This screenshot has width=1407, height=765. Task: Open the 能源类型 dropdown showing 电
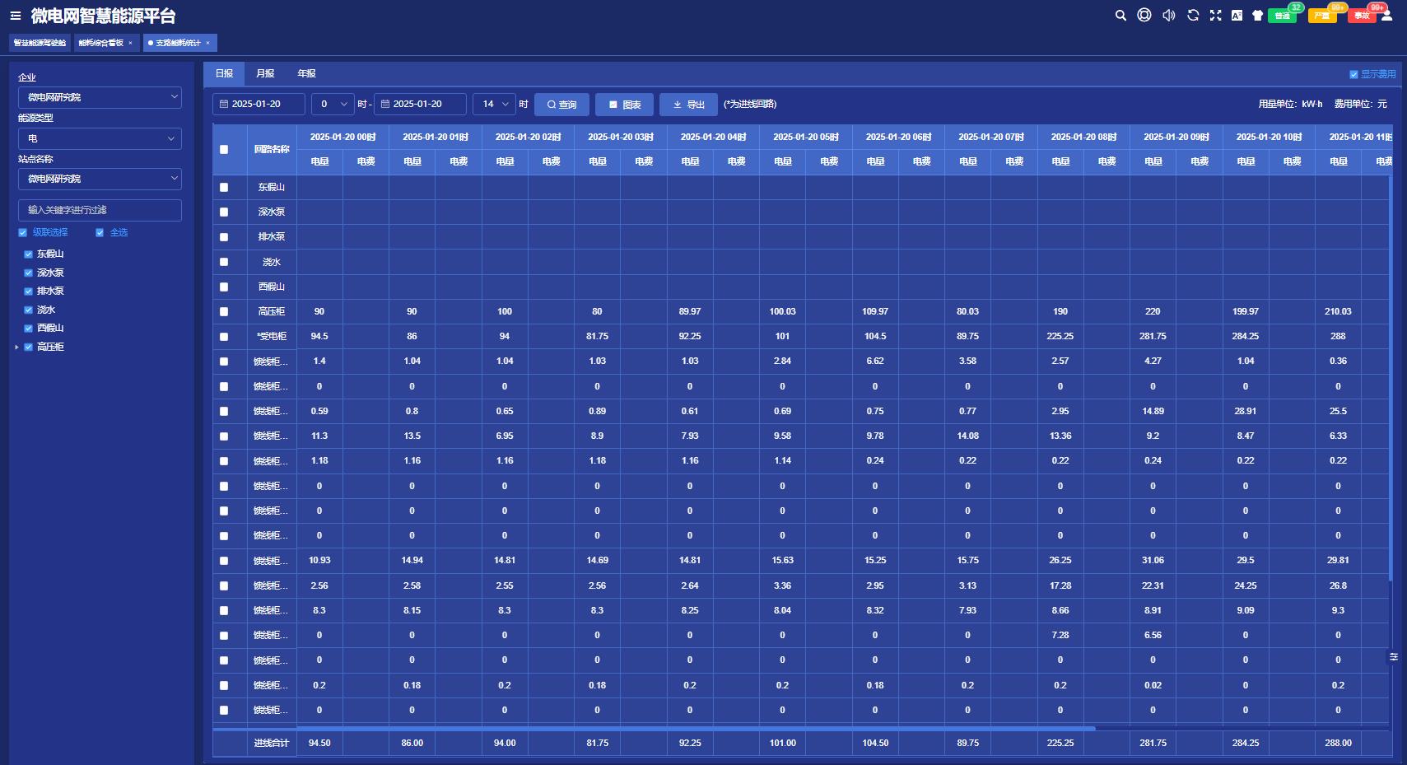click(x=100, y=138)
